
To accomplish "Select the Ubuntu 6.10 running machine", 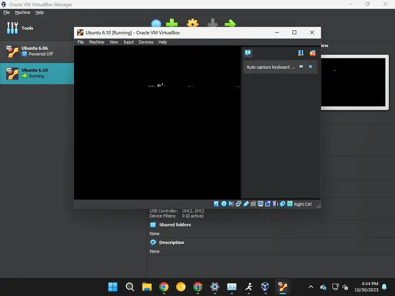I will point(37,73).
